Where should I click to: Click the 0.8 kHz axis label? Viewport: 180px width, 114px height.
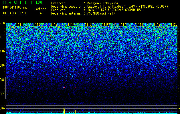click(3, 80)
